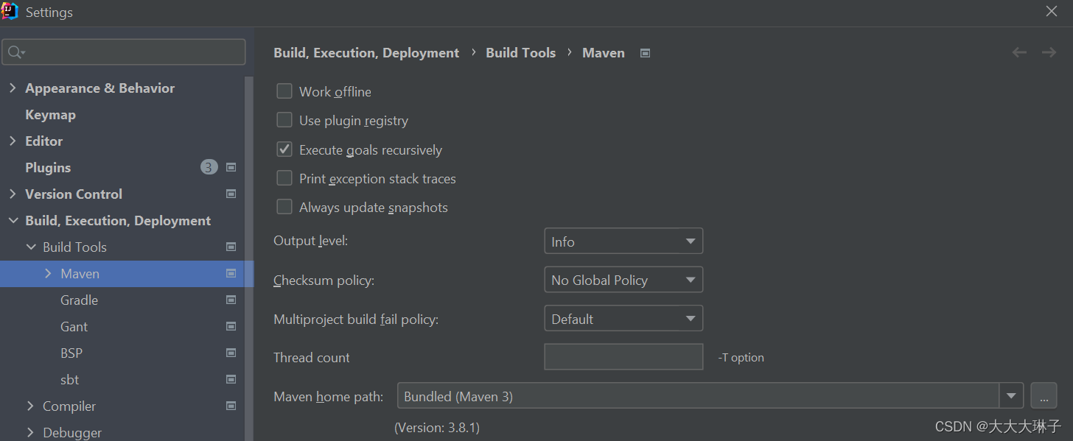1073x441 pixels.
Task: Click the Maven breadcrumb label
Action: pyautogui.click(x=604, y=53)
